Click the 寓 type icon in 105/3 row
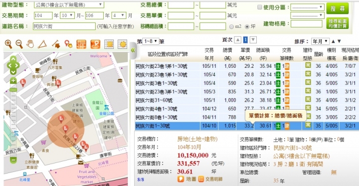The height and width of the screenshot is (186, 359). coord(308,91)
